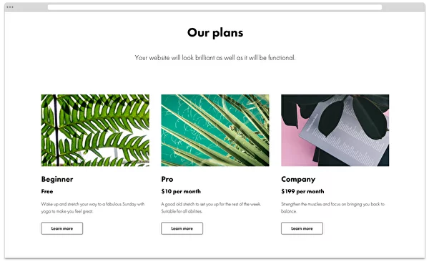Click the $199 per month price
Screen dimensions: 429x262
[x=302, y=191]
